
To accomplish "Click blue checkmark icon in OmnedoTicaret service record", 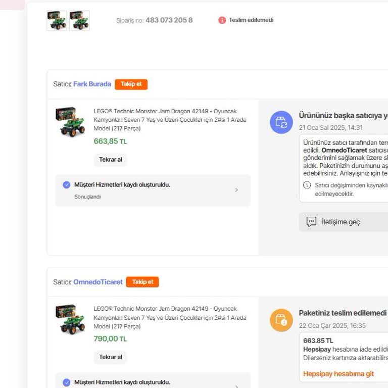I will pos(67,382).
